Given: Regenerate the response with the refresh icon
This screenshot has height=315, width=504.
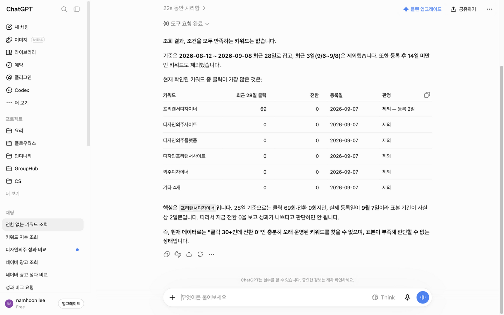Looking at the screenshot, I should click(200, 254).
